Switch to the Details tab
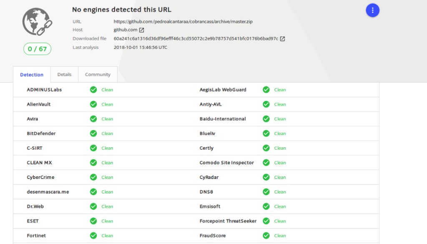 [64, 75]
